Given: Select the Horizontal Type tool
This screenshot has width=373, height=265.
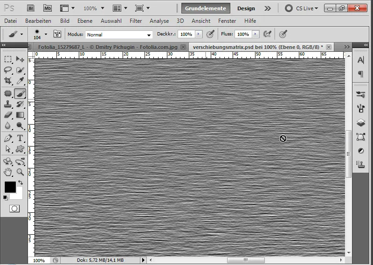Looking at the screenshot, I should point(20,138).
